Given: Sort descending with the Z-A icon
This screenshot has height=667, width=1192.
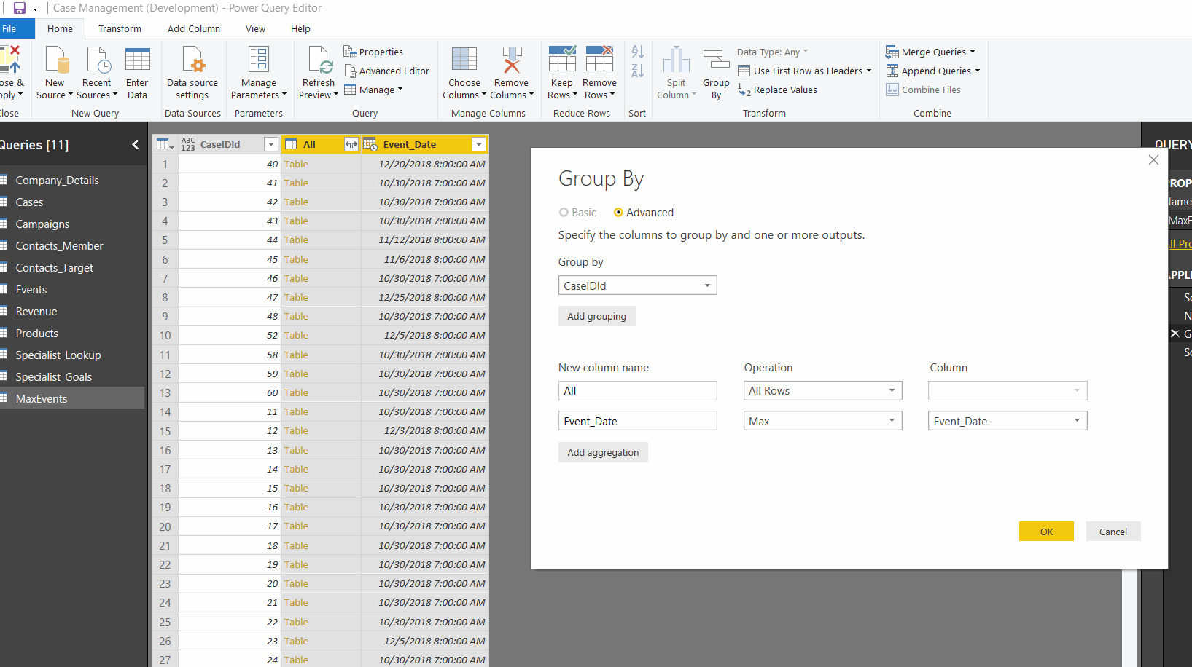Looking at the screenshot, I should (638, 71).
